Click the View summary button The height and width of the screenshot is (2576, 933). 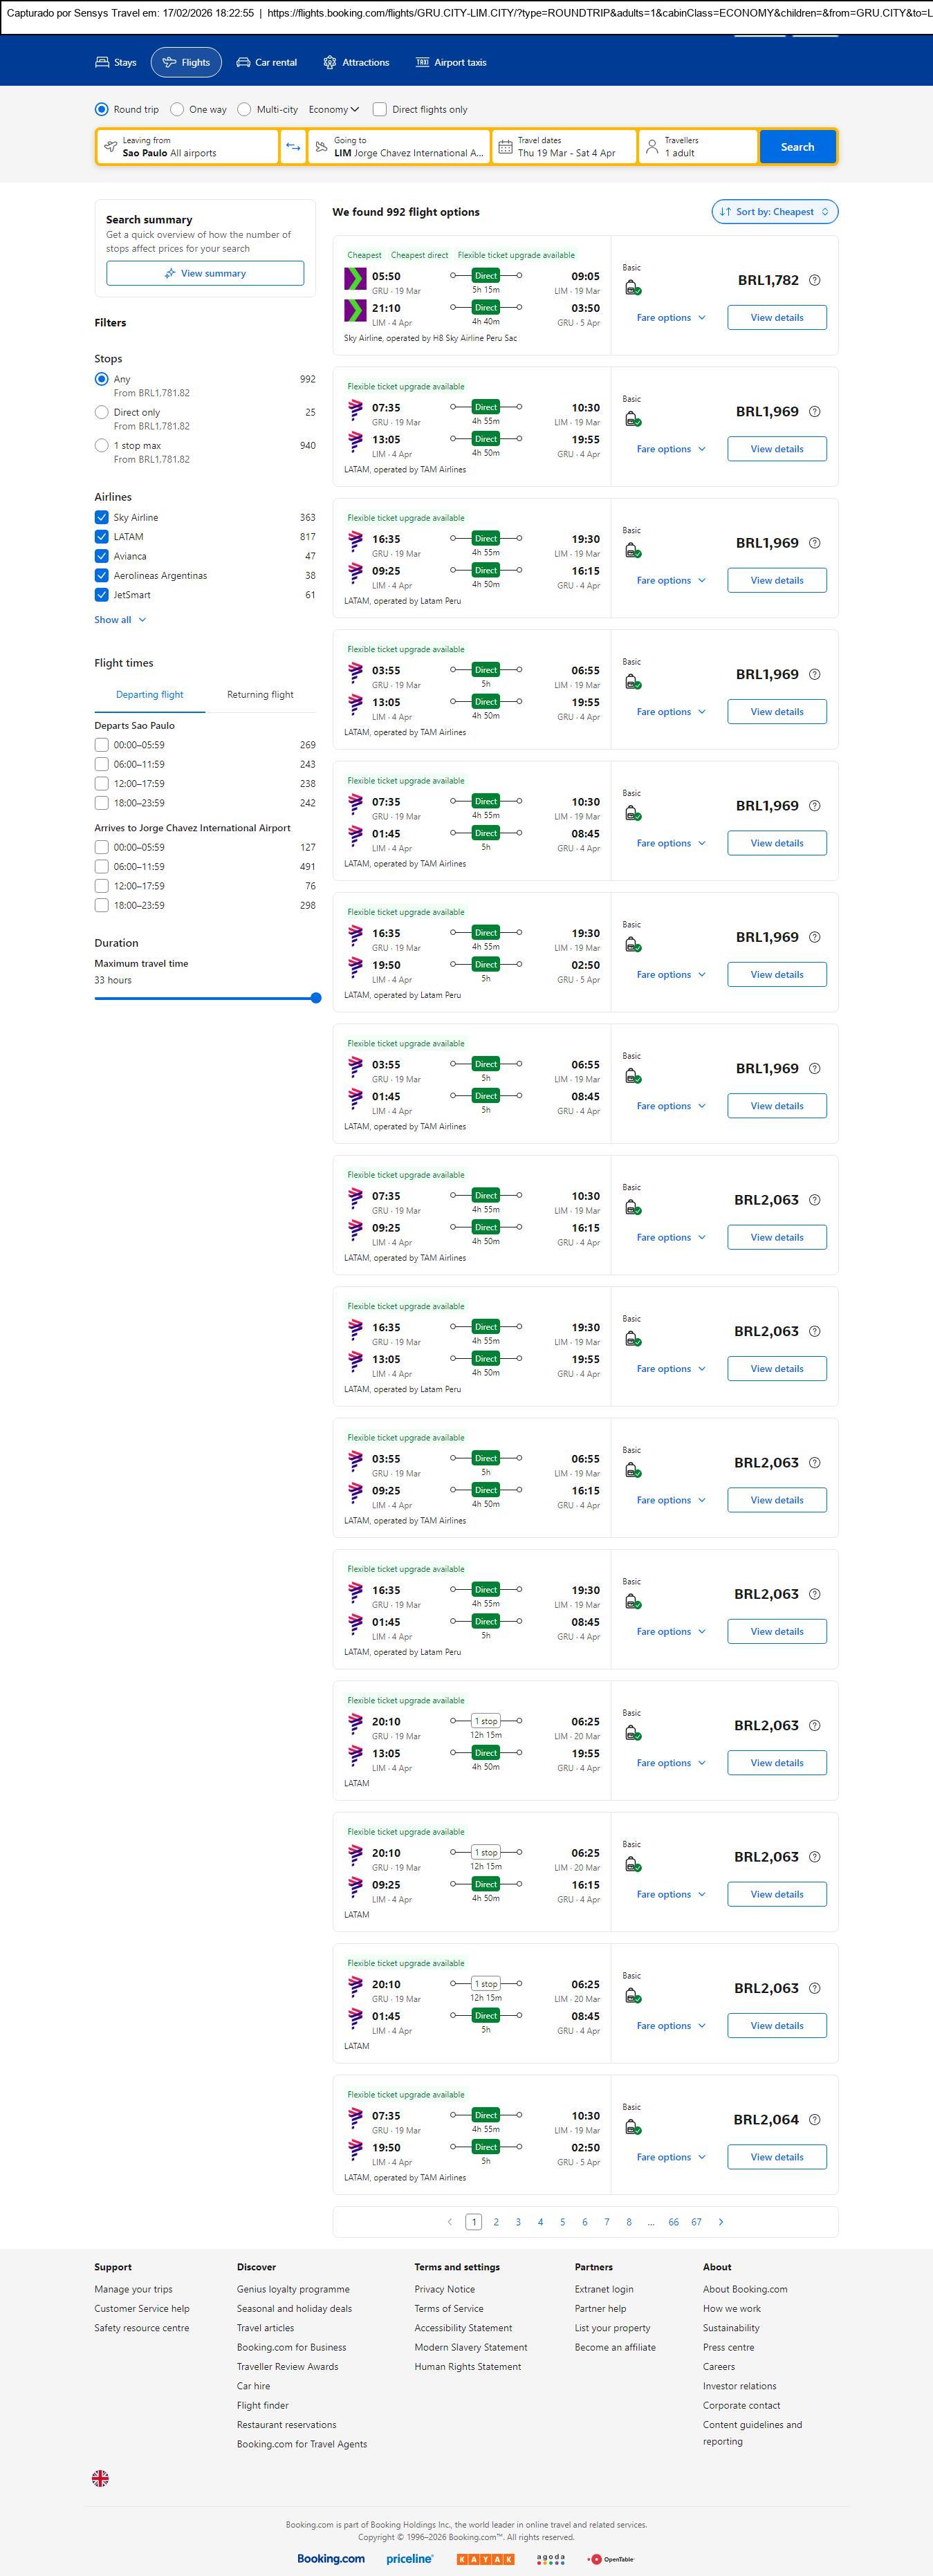[205, 274]
